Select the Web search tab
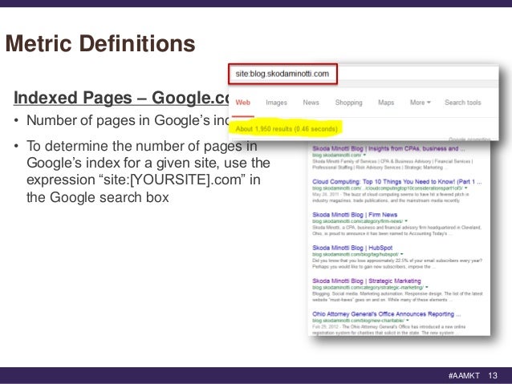The height and width of the screenshot is (384, 512). [x=242, y=103]
